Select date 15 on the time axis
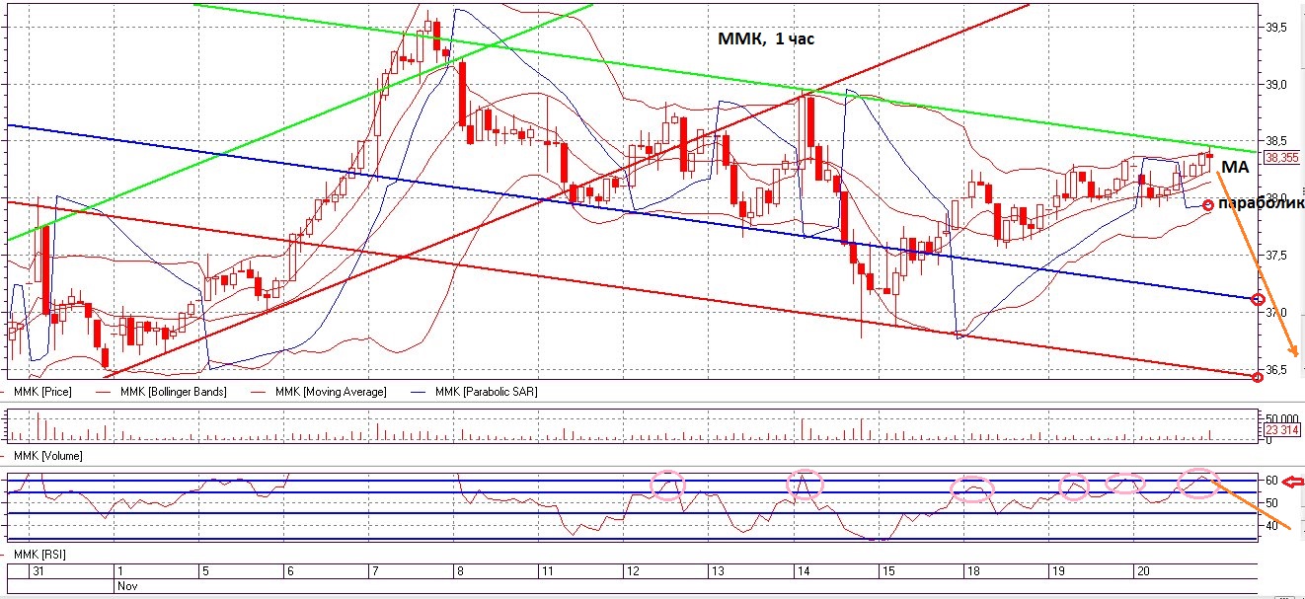 click(x=888, y=571)
